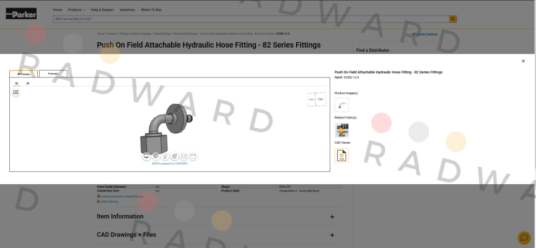Open Brass Barbed Fittings breadcrumb link
Screen dimensions: 536x248
(185, 34)
